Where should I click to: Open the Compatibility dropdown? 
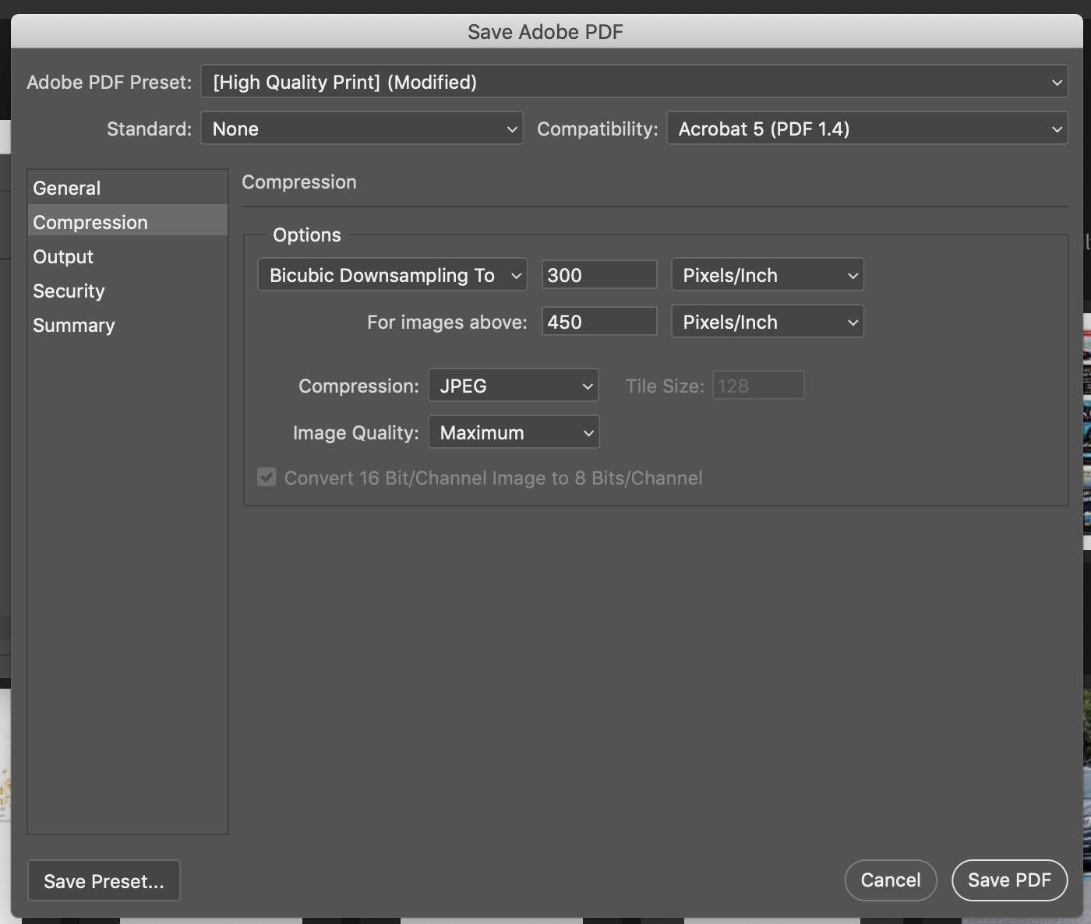point(867,129)
